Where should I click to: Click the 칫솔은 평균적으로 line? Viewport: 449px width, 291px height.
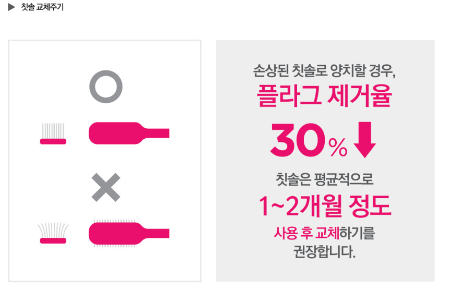[x=324, y=181]
